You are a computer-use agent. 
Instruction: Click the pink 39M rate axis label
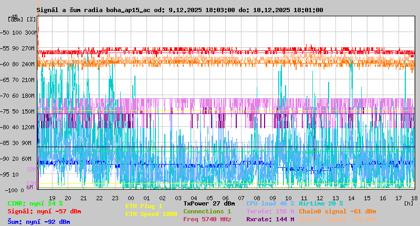coord(30,169)
